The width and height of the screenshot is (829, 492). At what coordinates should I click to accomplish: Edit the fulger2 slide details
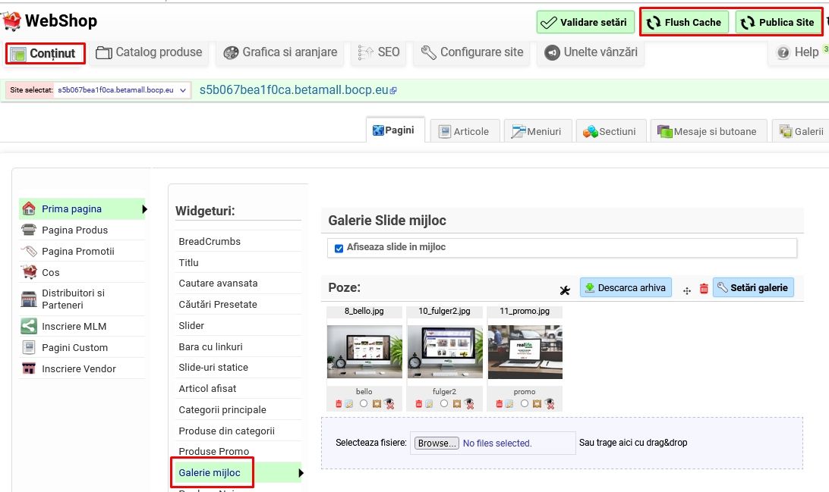click(430, 404)
